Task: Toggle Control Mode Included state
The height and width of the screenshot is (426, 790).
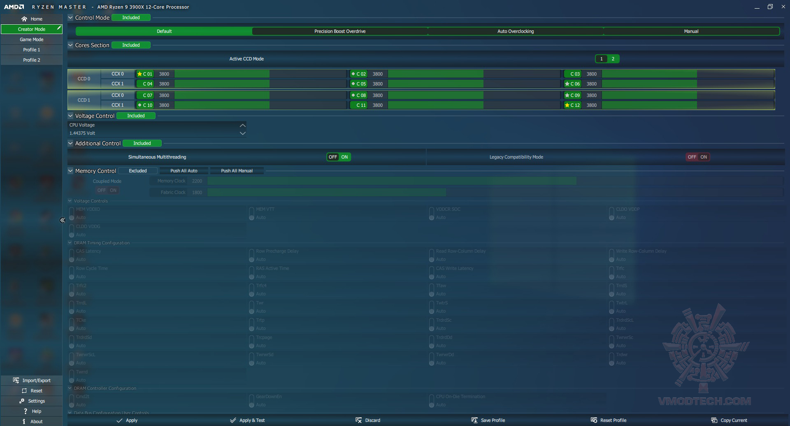Action: 131,18
